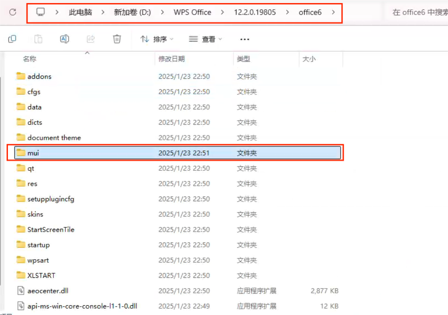This screenshot has height=315, width=448.
Task: Click the rename icon in toolbar
Action: pos(65,39)
